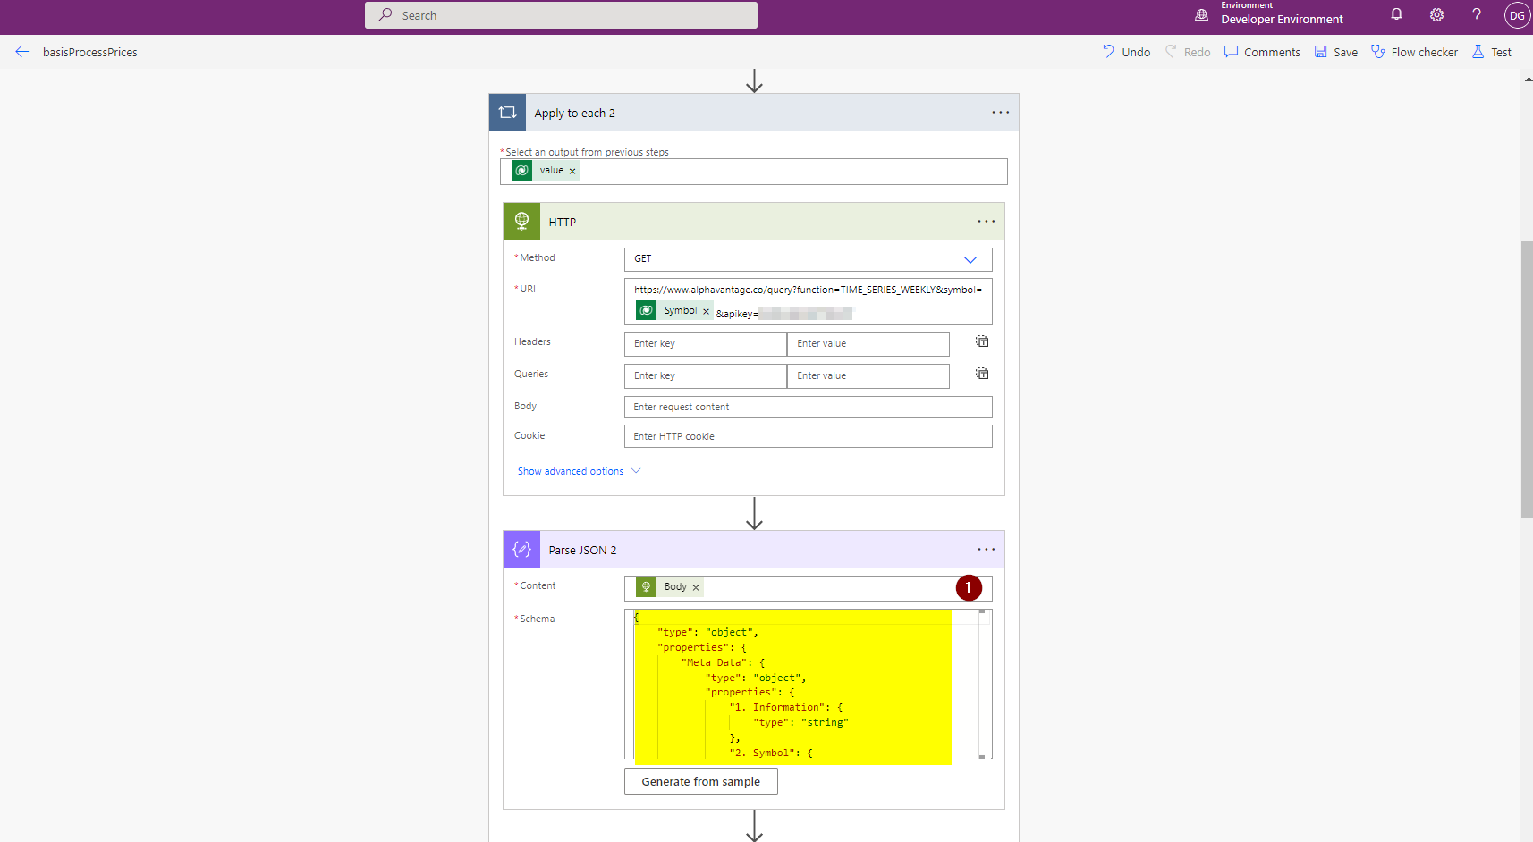Run the Flow checker
Screen dimensions: 1533x842
click(x=1414, y=52)
